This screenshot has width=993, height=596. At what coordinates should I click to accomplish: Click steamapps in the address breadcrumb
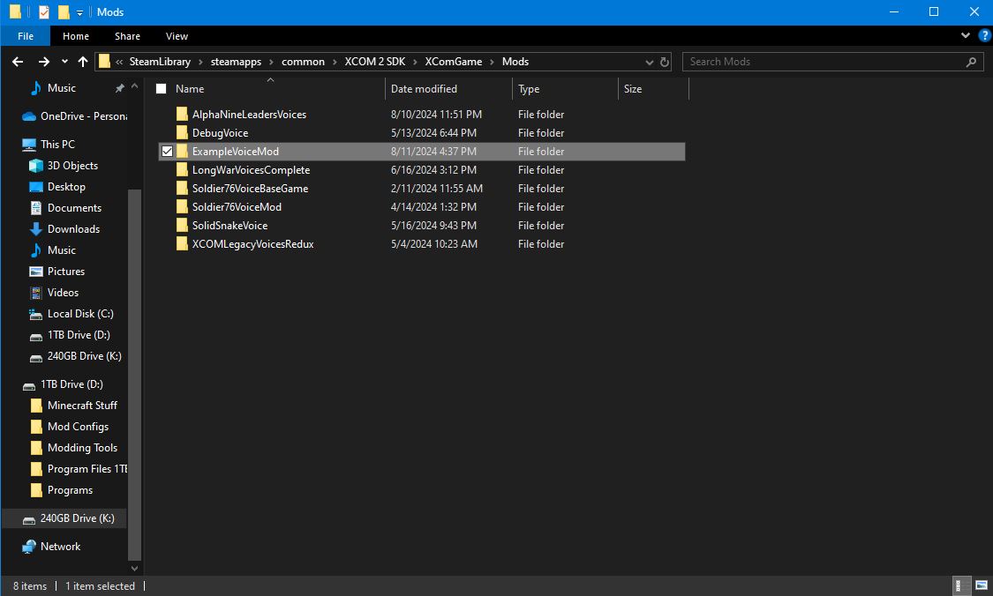[236, 62]
